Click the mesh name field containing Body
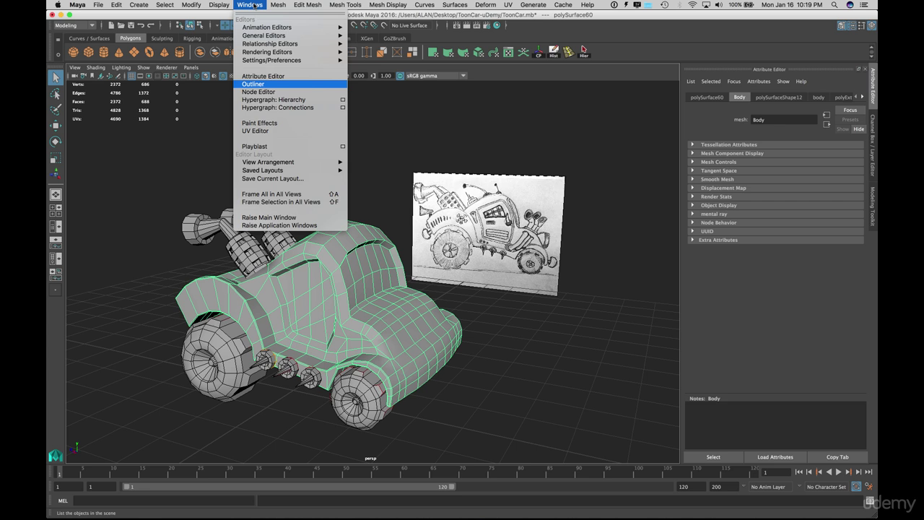The height and width of the screenshot is (520, 924). [x=784, y=120]
